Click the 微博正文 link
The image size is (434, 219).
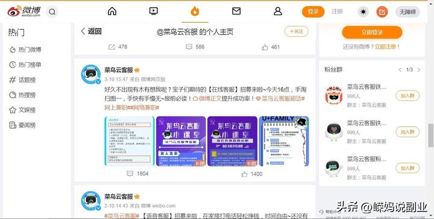207,98
